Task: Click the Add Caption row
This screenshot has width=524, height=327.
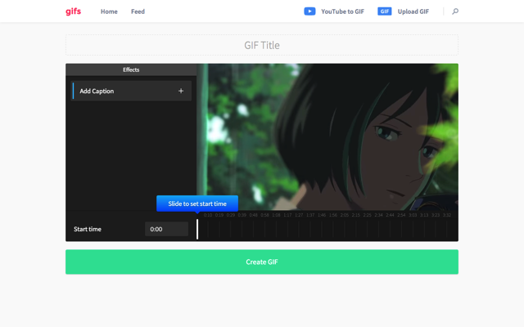Action: pos(132,91)
